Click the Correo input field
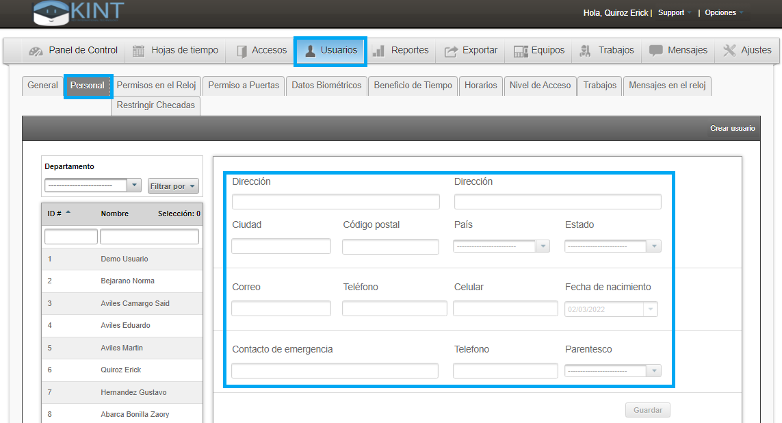782x423 pixels. [x=281, y=309]
